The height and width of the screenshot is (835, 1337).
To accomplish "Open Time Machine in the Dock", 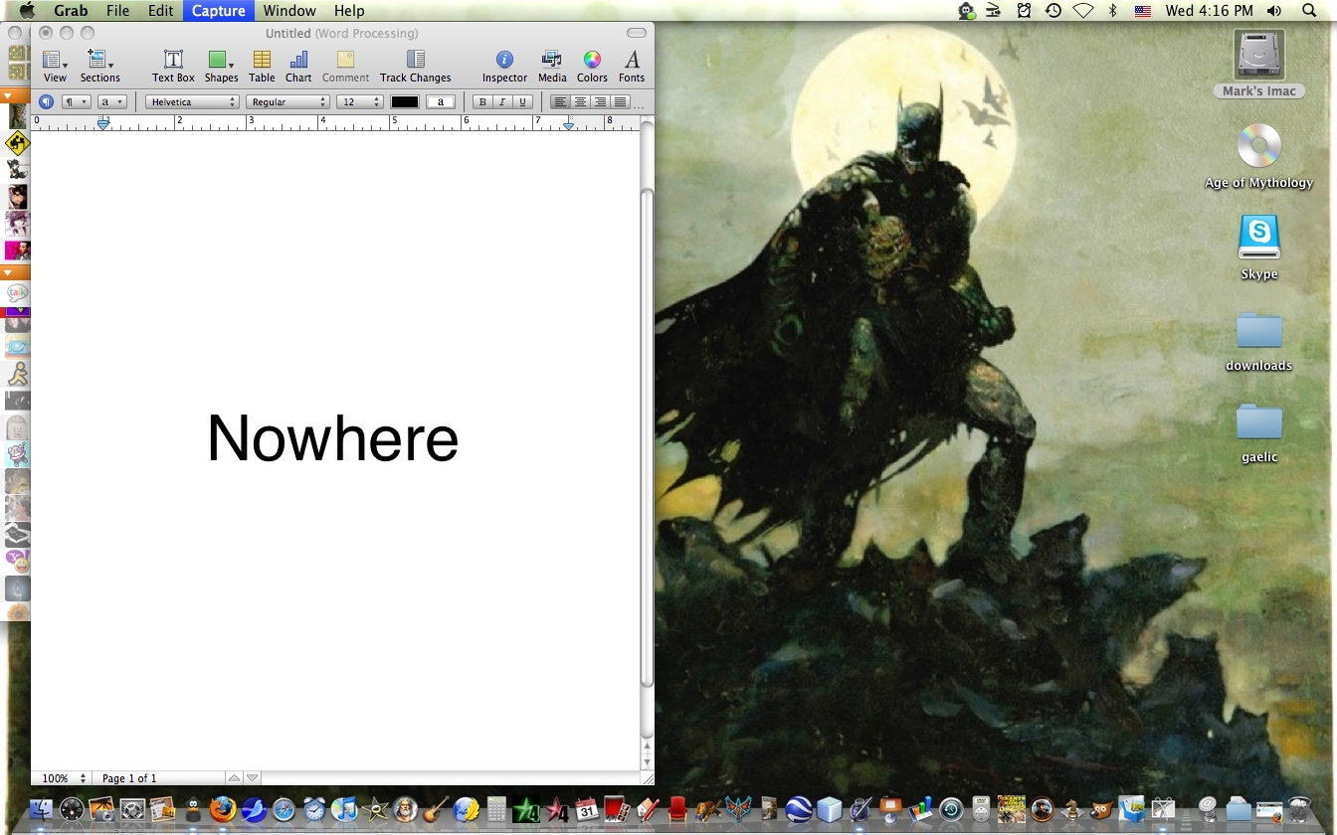I will (951, 809).
